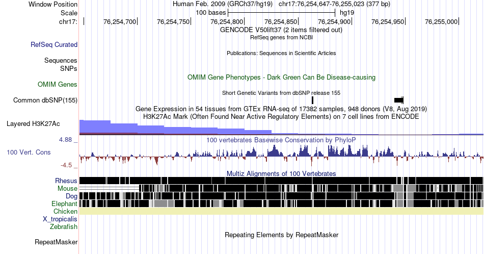
Task: Select the yellow Chicken alignment bar
Action: pyautogui.click(x=281, y=211)
